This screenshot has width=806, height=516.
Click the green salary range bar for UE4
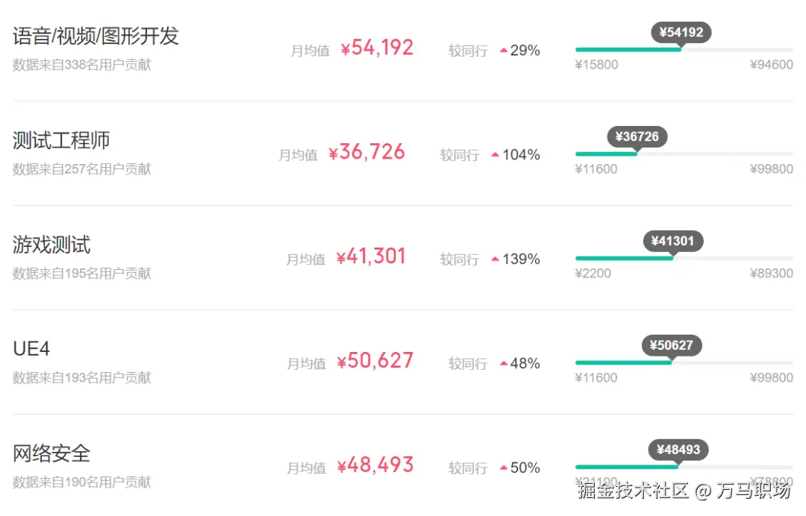pyautogui.click(x=623, y=362)
